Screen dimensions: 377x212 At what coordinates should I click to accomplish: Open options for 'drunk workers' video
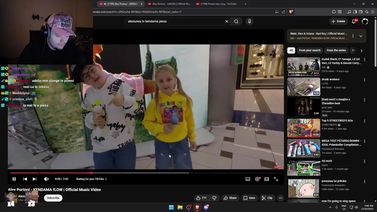coord(365,80)
